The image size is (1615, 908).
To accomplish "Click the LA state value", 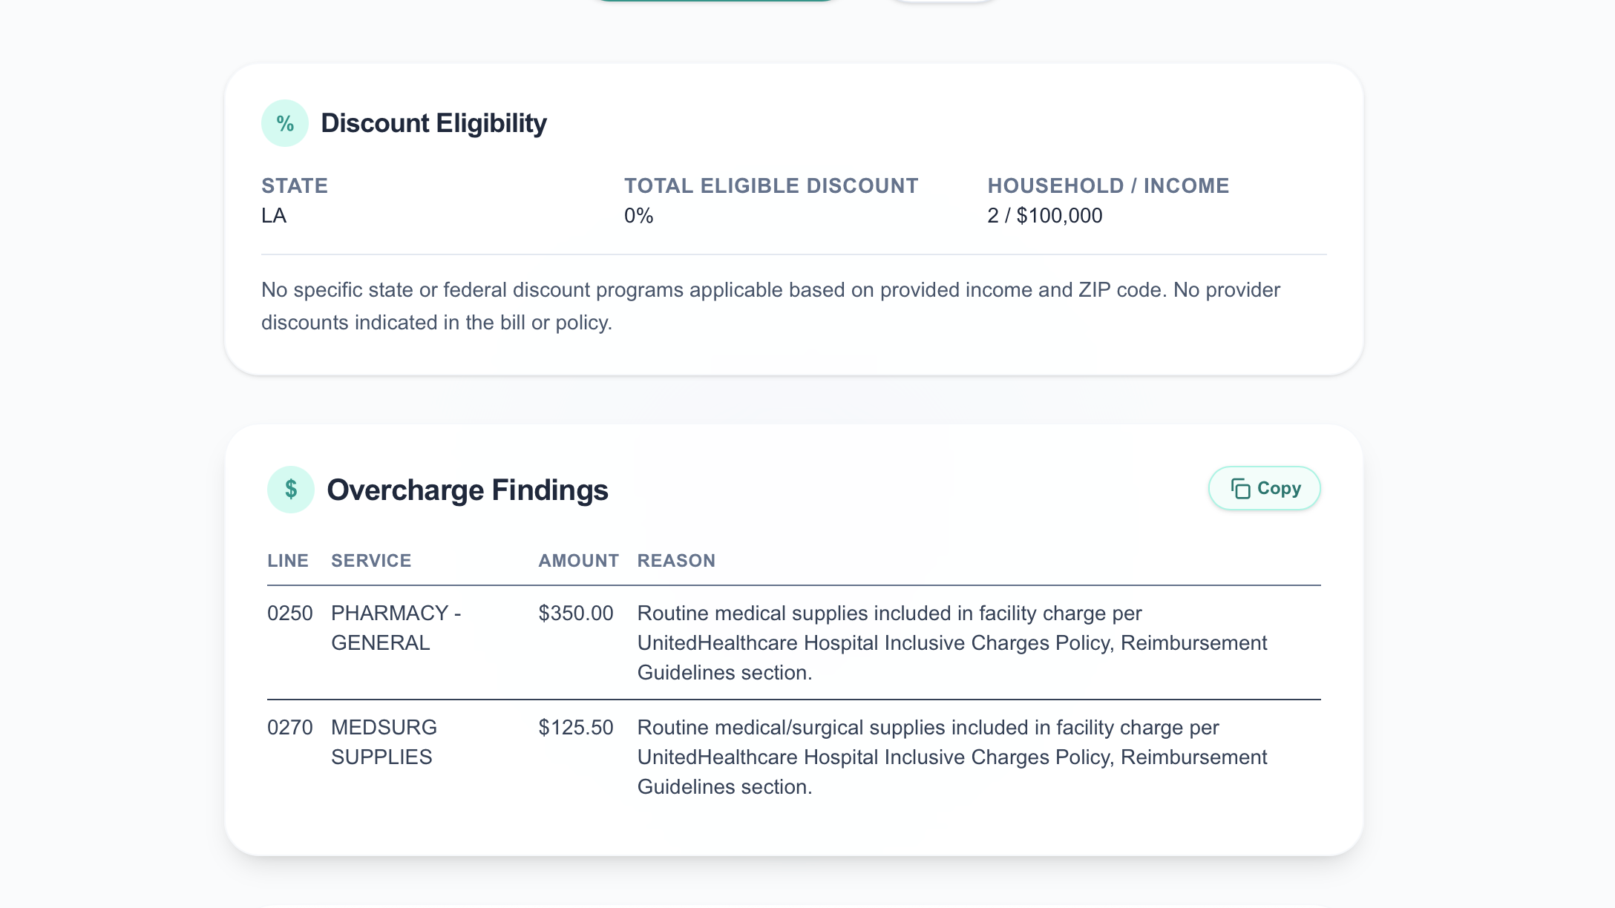I will (274, 216).
